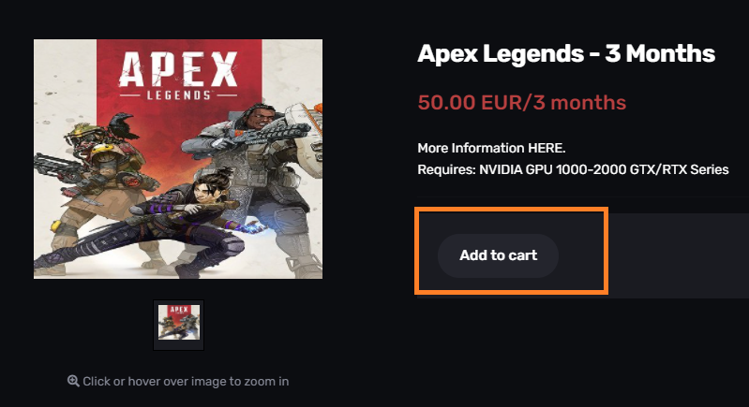749x407 pixels.
Task: Select the small Apex Legends thumbnail
Action: [179, 325]
